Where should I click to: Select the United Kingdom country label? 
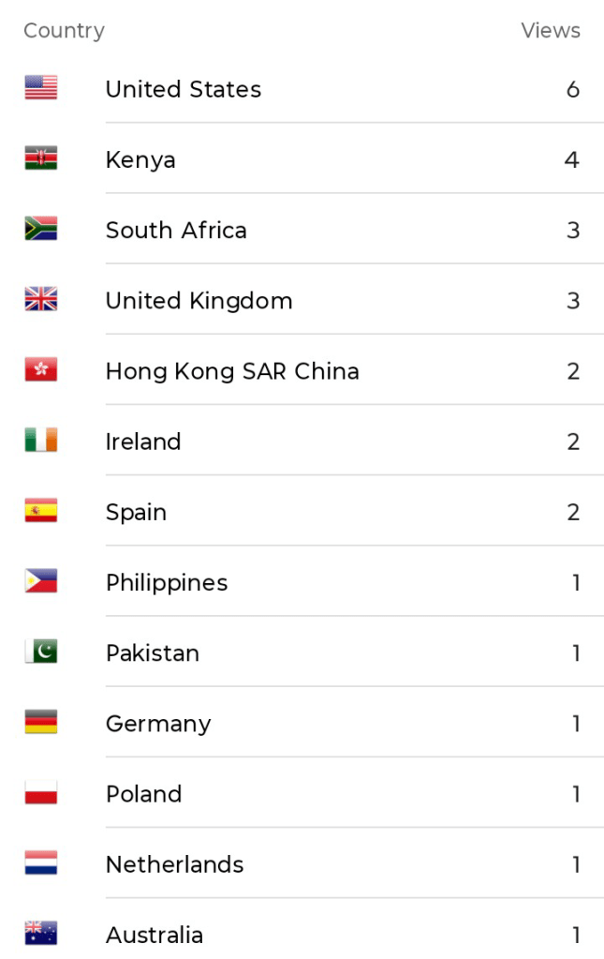(x=199, y=301)
